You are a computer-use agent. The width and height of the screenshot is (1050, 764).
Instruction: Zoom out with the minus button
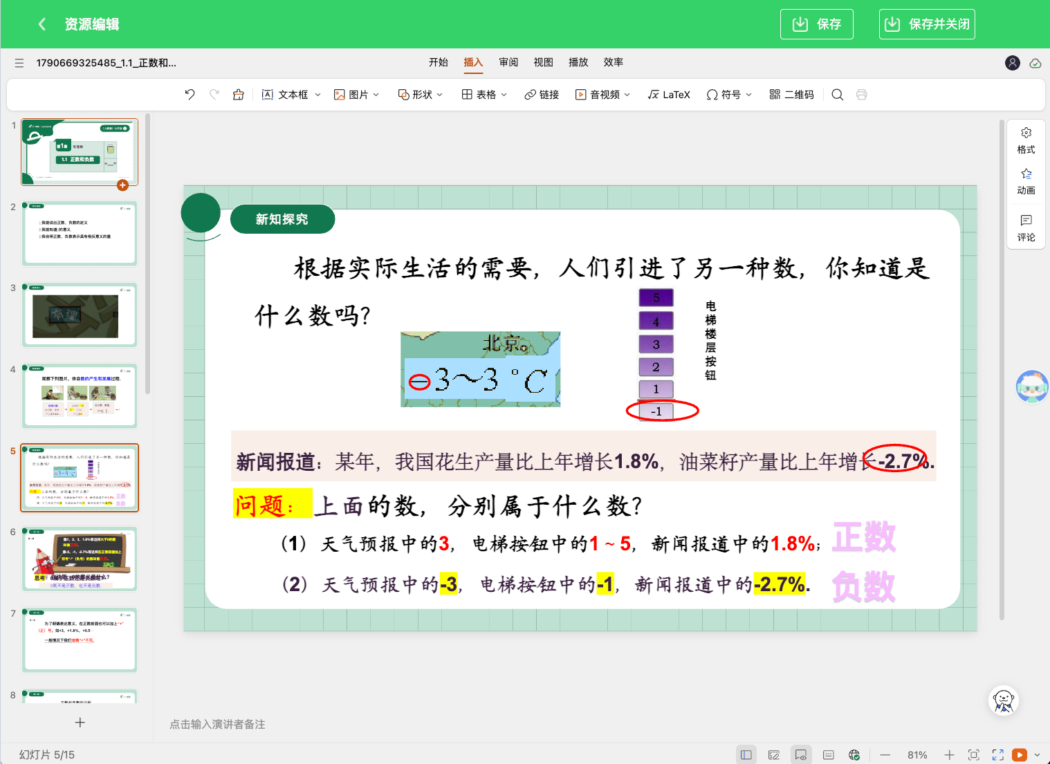[x=885, y=755]
